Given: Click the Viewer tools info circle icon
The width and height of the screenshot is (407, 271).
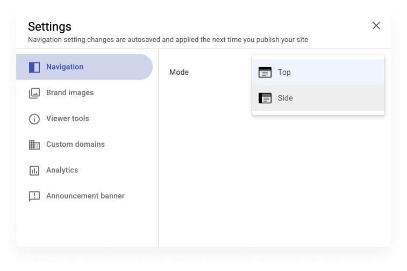Looking at the screenshot, I should click(x=34, y=119).
